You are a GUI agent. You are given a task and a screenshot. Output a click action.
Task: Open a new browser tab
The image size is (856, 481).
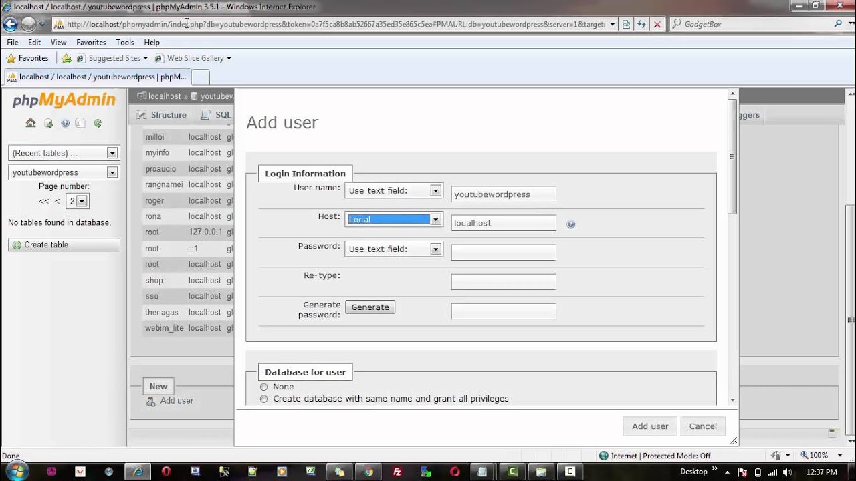tap(201, 77)
